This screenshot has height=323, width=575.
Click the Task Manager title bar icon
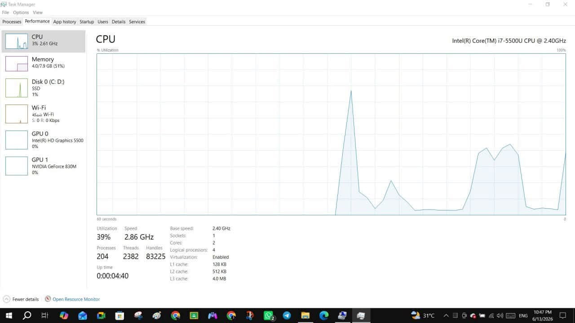coord(4,4)
